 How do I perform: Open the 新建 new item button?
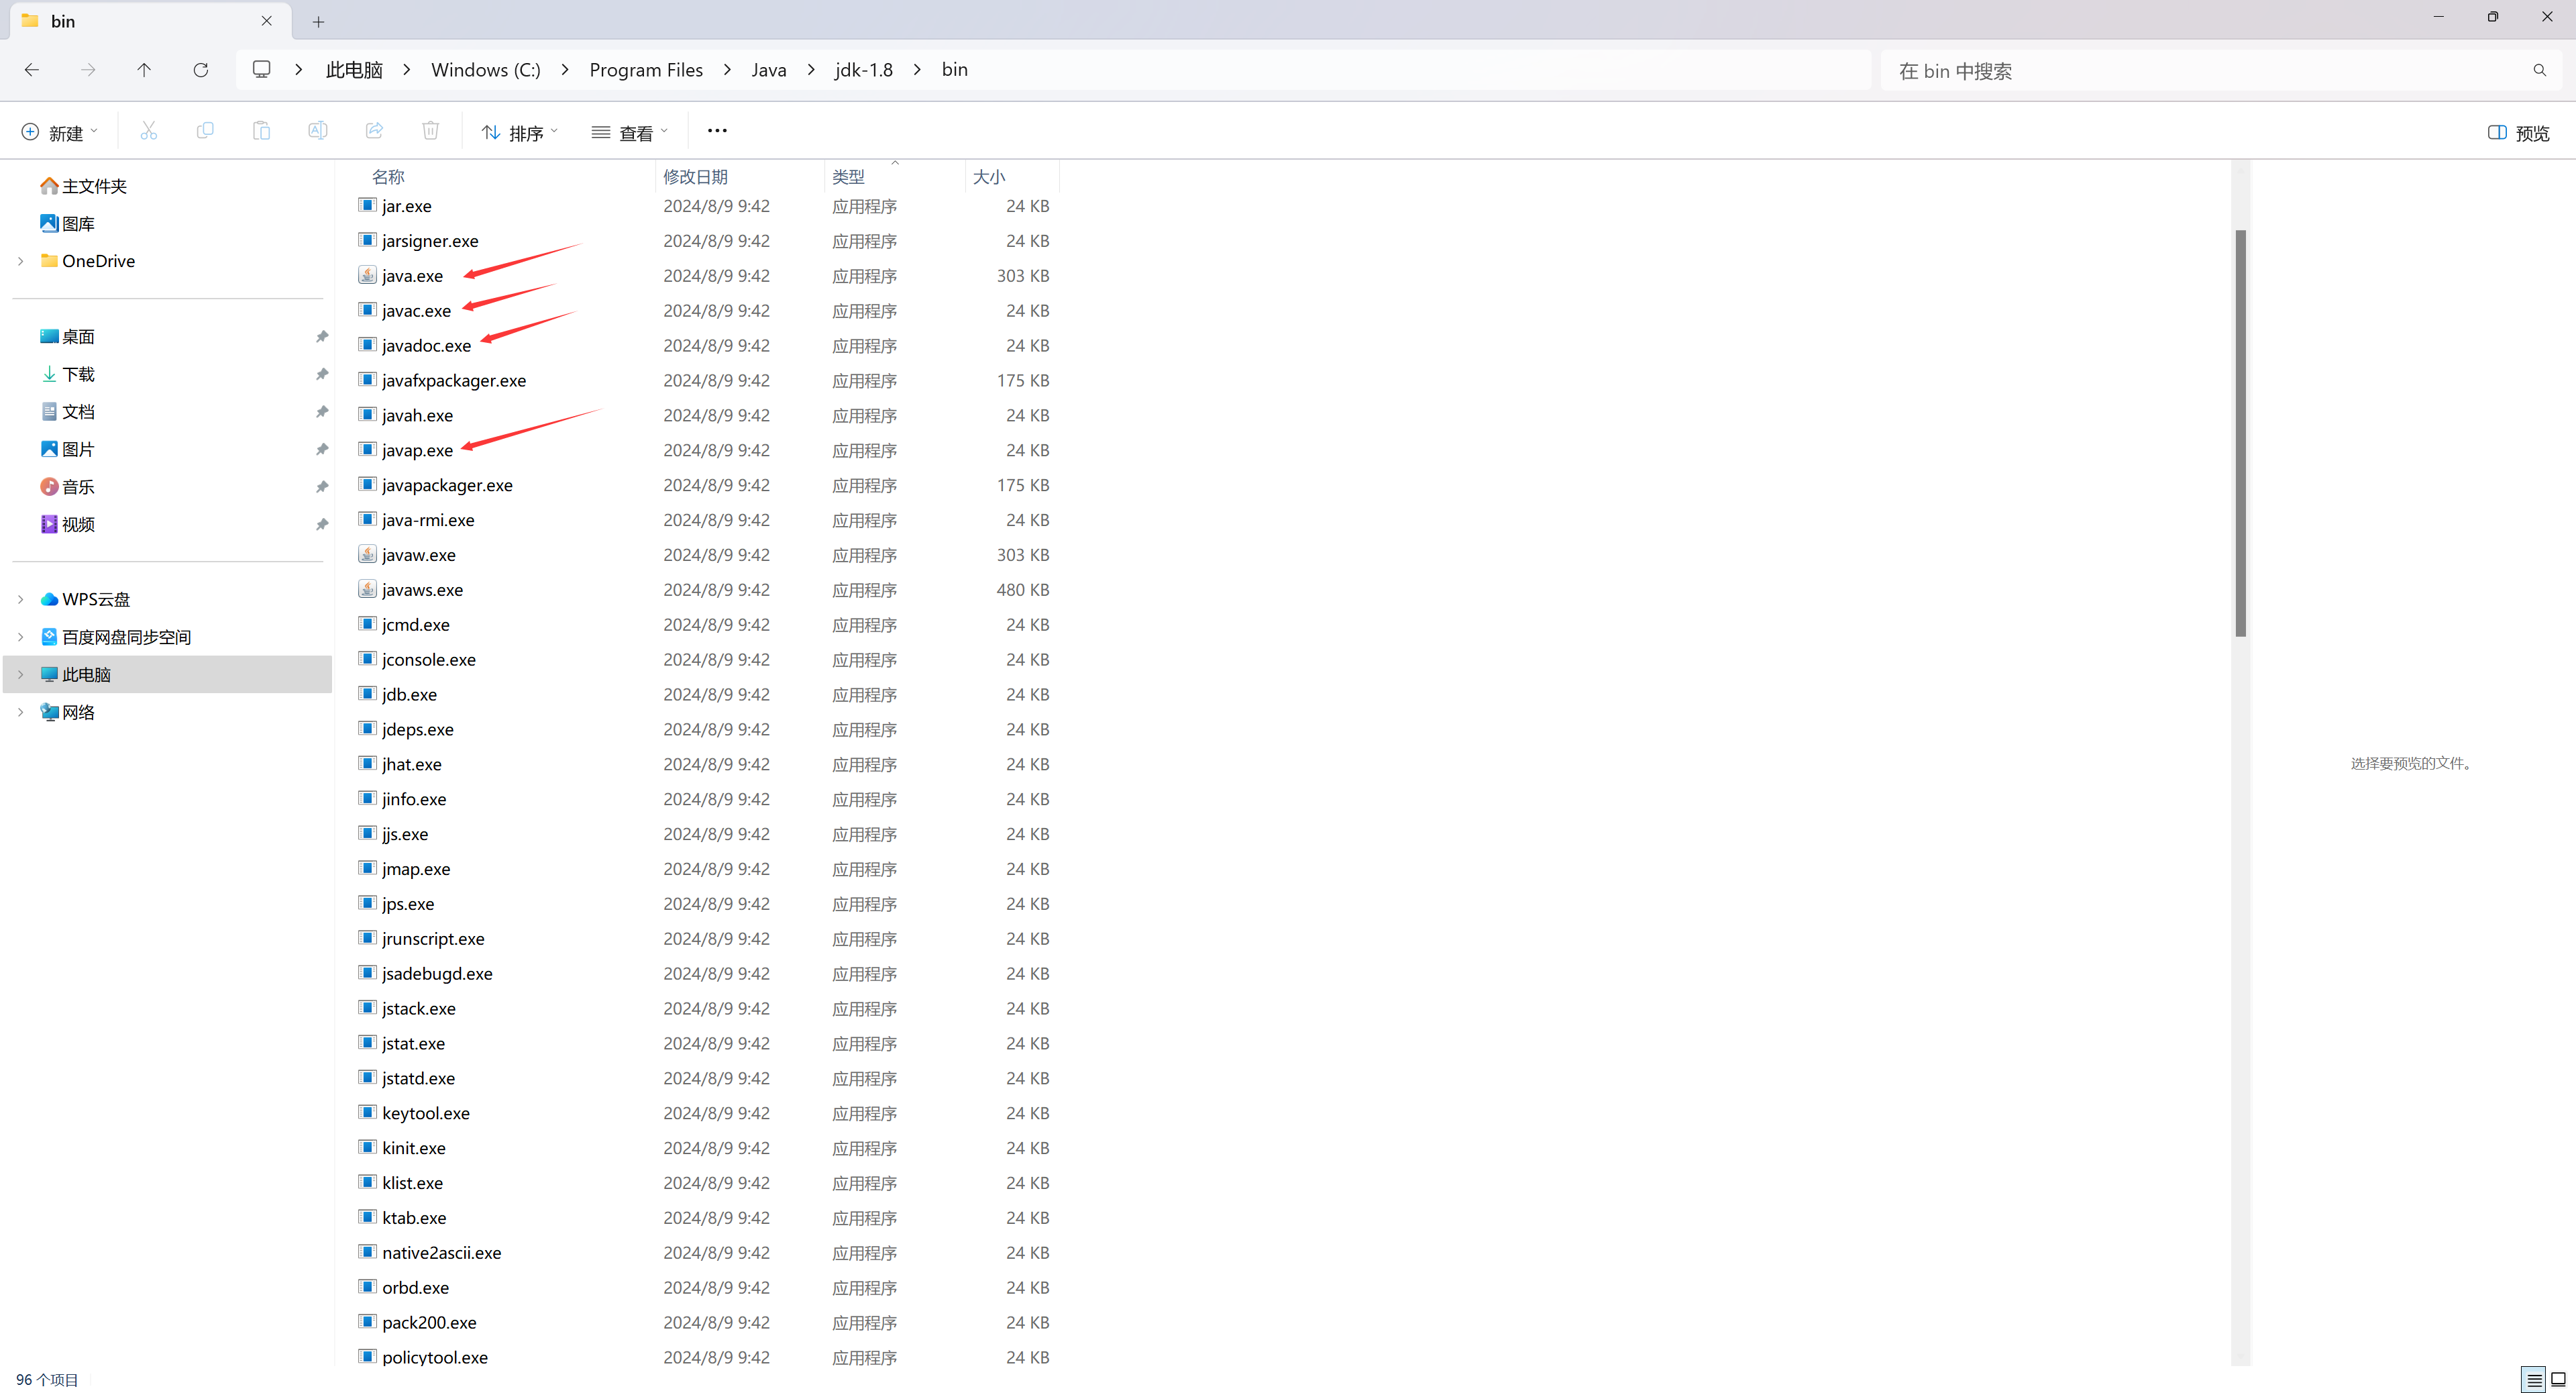[59, 132]
